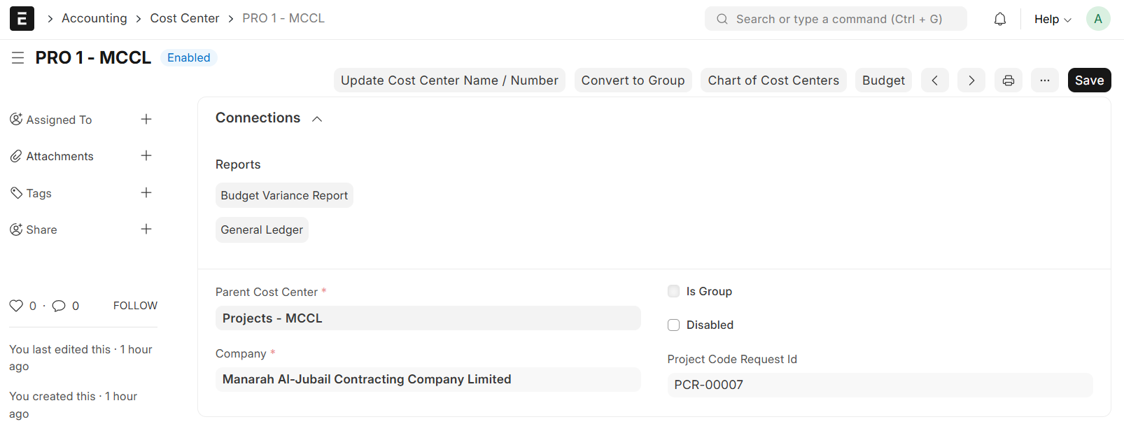This screenshot has height=431, width=1124.
Task: Check the Disabled checkbox
Action: click(x=674, y=325)
